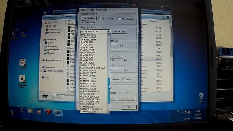The image size is (233, 131).
Task: Click the device list scrollbar thumb
Action: pos(109,90)
